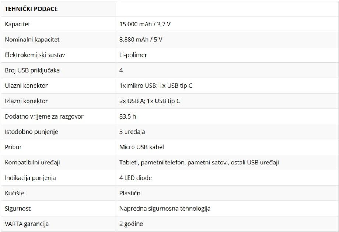Select the 'Kapacitet' row label

coord(17,24)
